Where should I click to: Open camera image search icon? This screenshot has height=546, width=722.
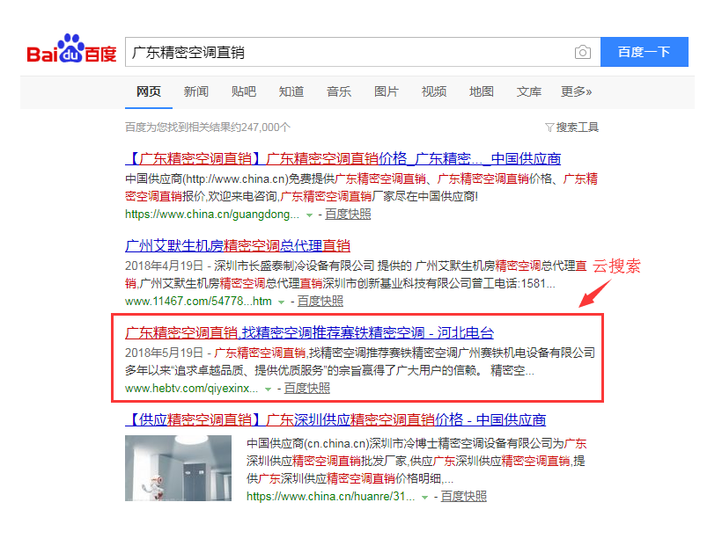(x=583, y=52)
